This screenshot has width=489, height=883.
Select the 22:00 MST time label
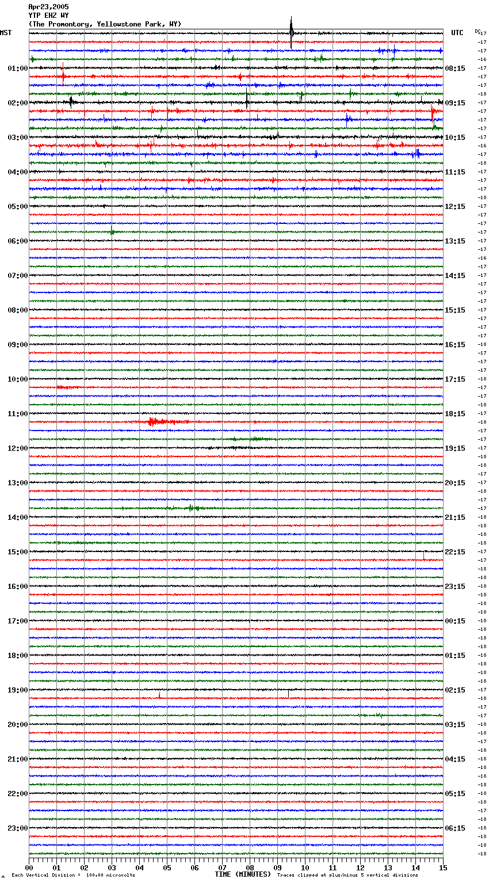tap(18, 794)
